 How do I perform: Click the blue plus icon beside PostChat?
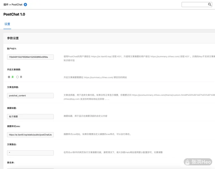[25, 5]
